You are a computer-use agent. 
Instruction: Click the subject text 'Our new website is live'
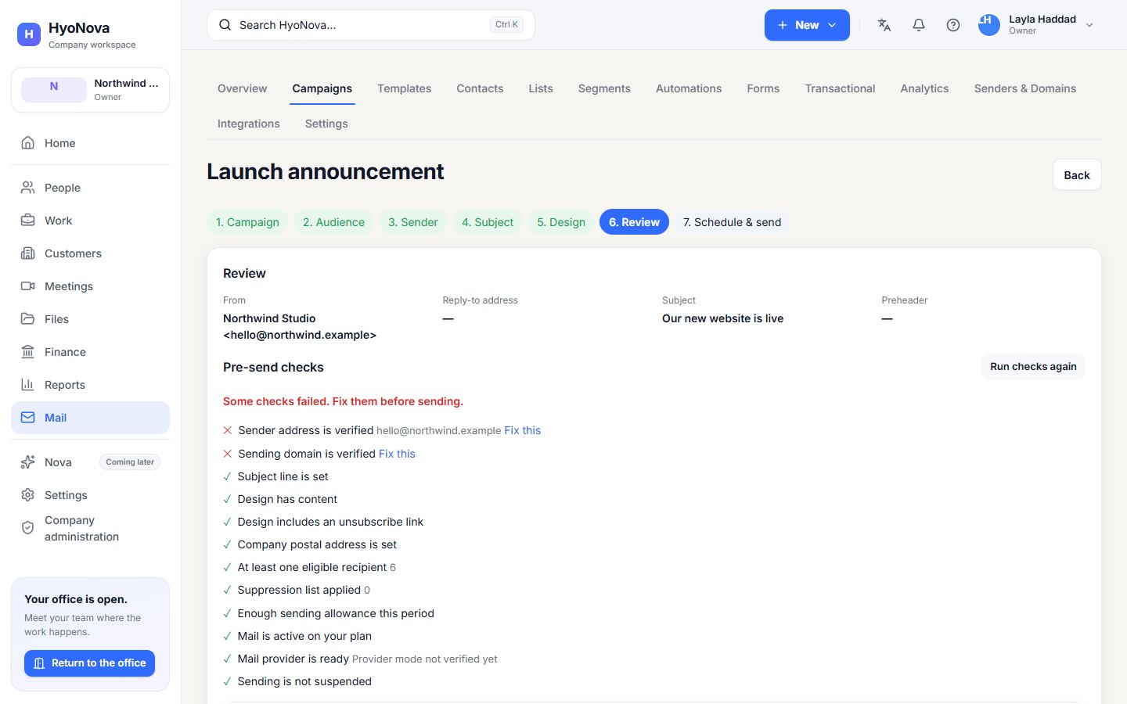pos(722,318)
